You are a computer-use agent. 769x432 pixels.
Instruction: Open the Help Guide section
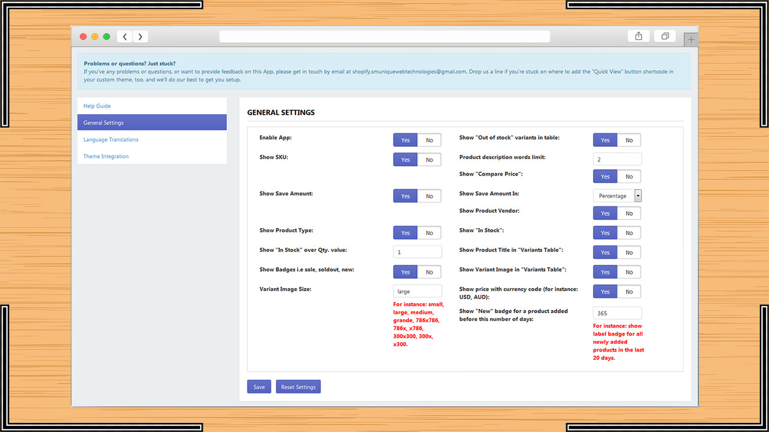(97, 106)
